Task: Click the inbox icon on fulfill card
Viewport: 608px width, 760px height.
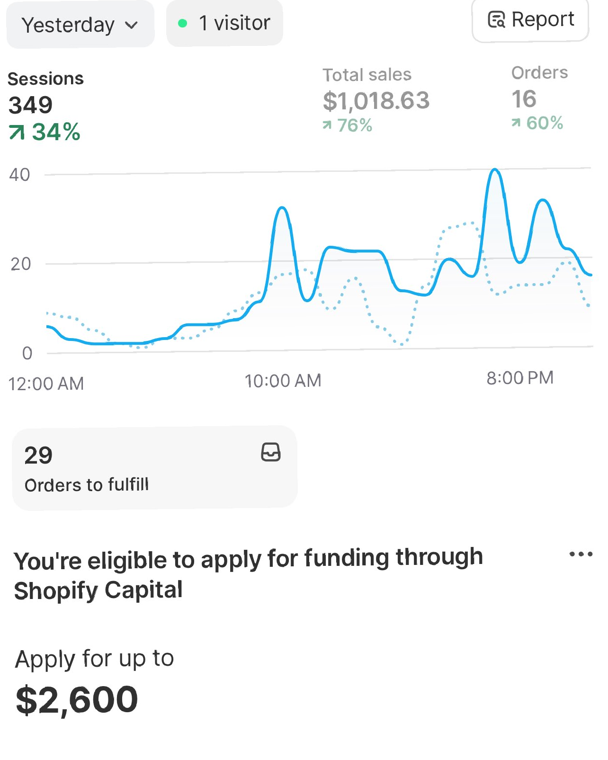Action: [271, 452]
